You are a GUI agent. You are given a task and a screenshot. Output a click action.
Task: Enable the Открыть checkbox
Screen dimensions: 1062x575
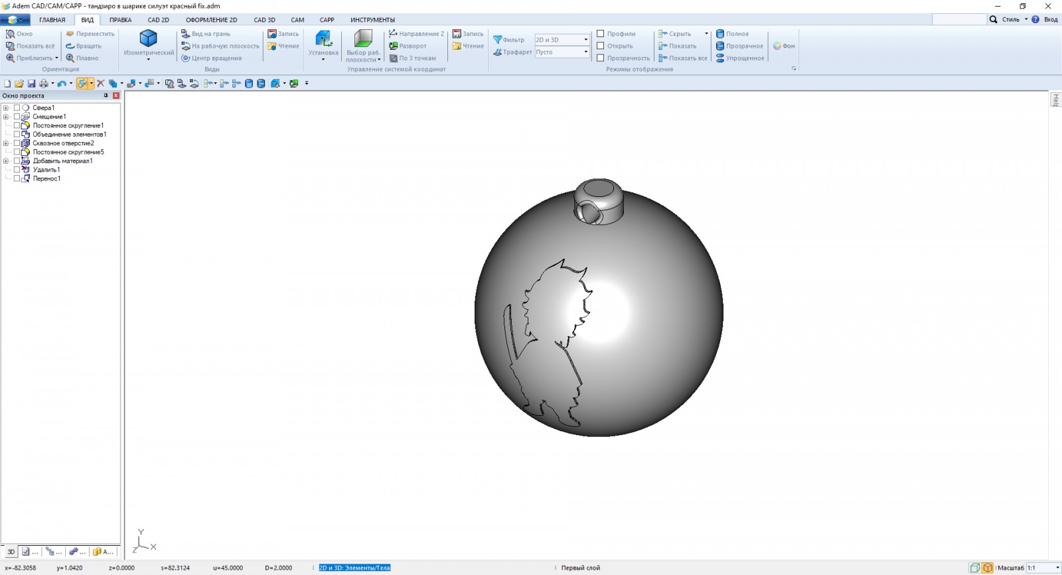click(x=601, y=46)
